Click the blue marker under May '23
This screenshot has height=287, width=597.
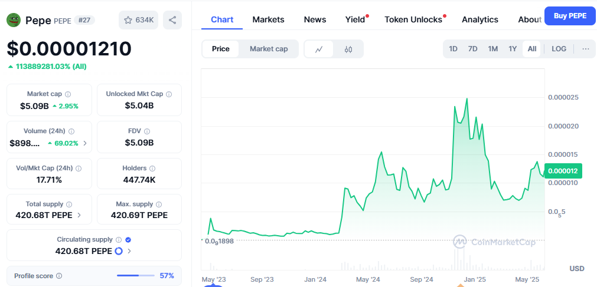point(213,285)
